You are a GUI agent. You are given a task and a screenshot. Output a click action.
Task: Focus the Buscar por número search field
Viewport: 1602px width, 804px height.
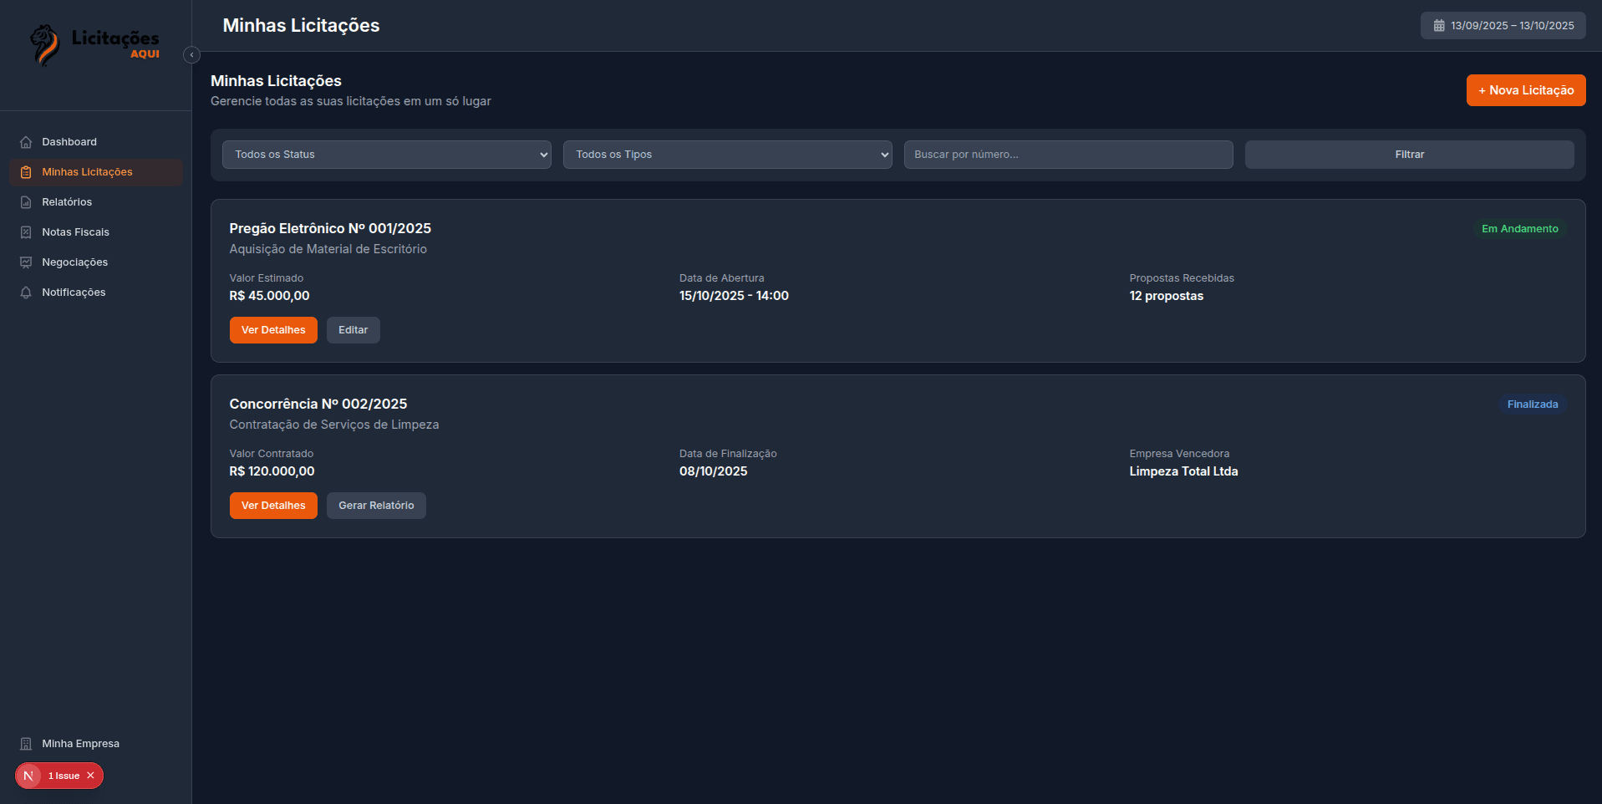1068,155
